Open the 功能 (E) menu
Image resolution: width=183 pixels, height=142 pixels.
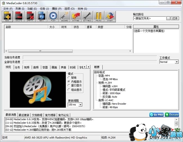coord(32,9)
